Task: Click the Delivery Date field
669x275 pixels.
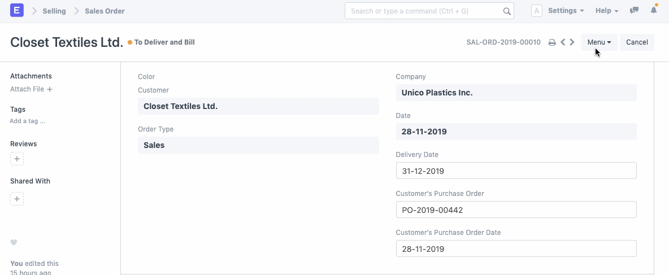Action: click(x=516, y=171)
